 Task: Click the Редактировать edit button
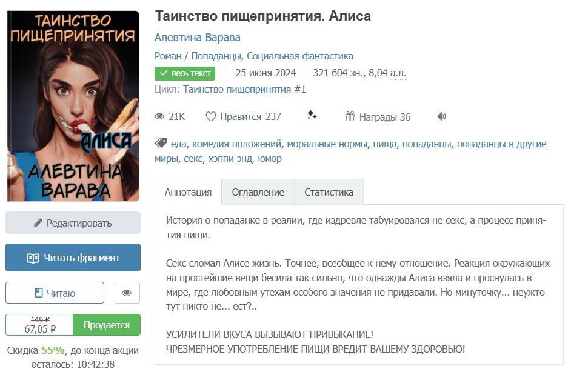point(73,223)
